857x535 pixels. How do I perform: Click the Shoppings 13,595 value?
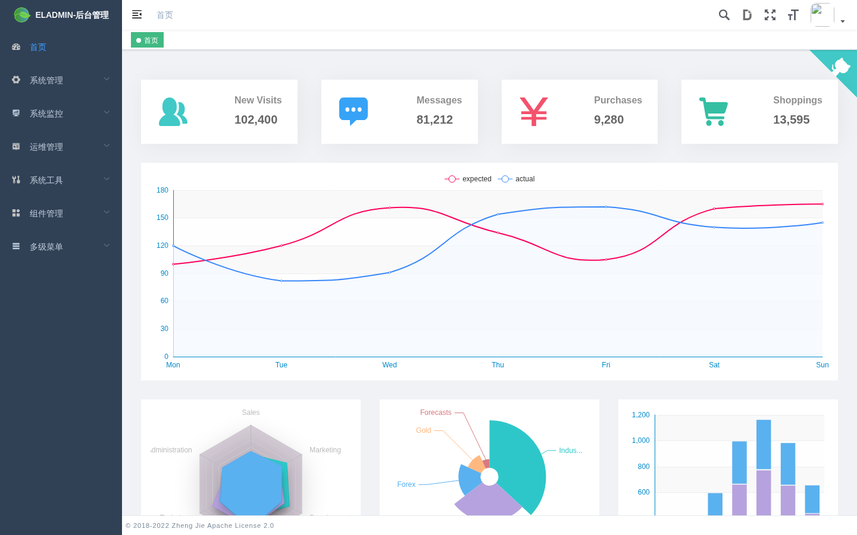point(792,119)
